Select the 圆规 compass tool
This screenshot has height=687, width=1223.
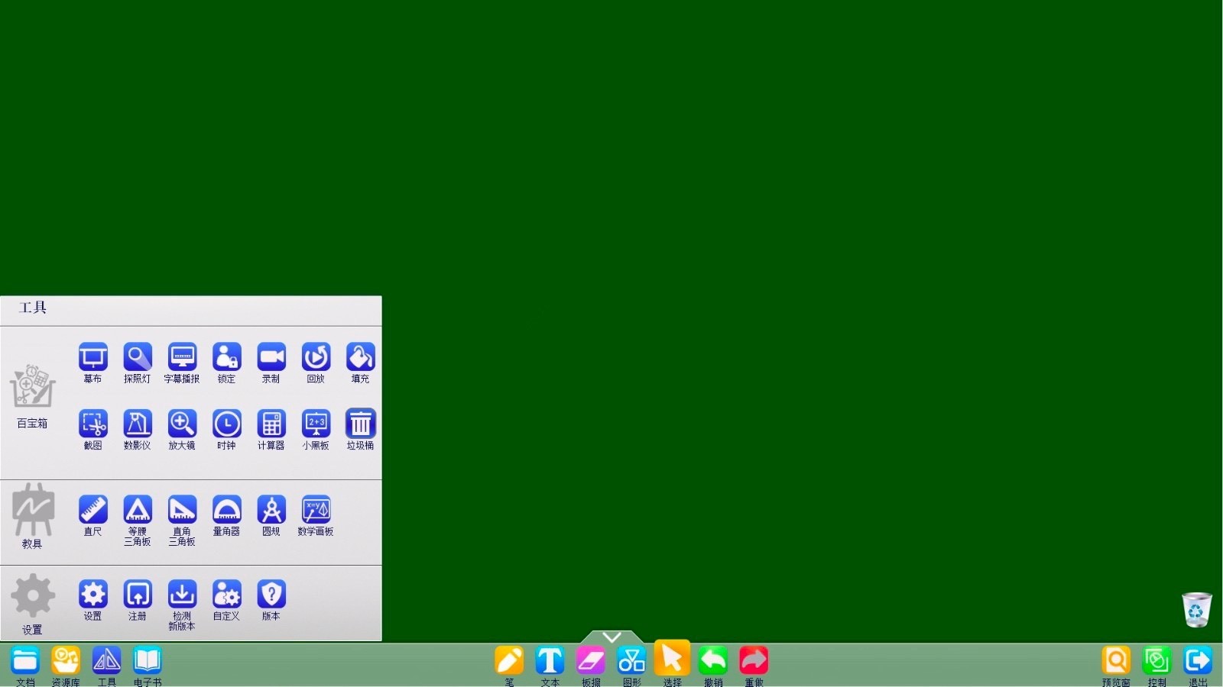pos(271,510)
